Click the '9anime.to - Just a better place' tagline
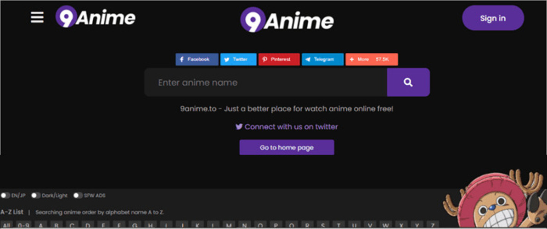 (287, 109)
